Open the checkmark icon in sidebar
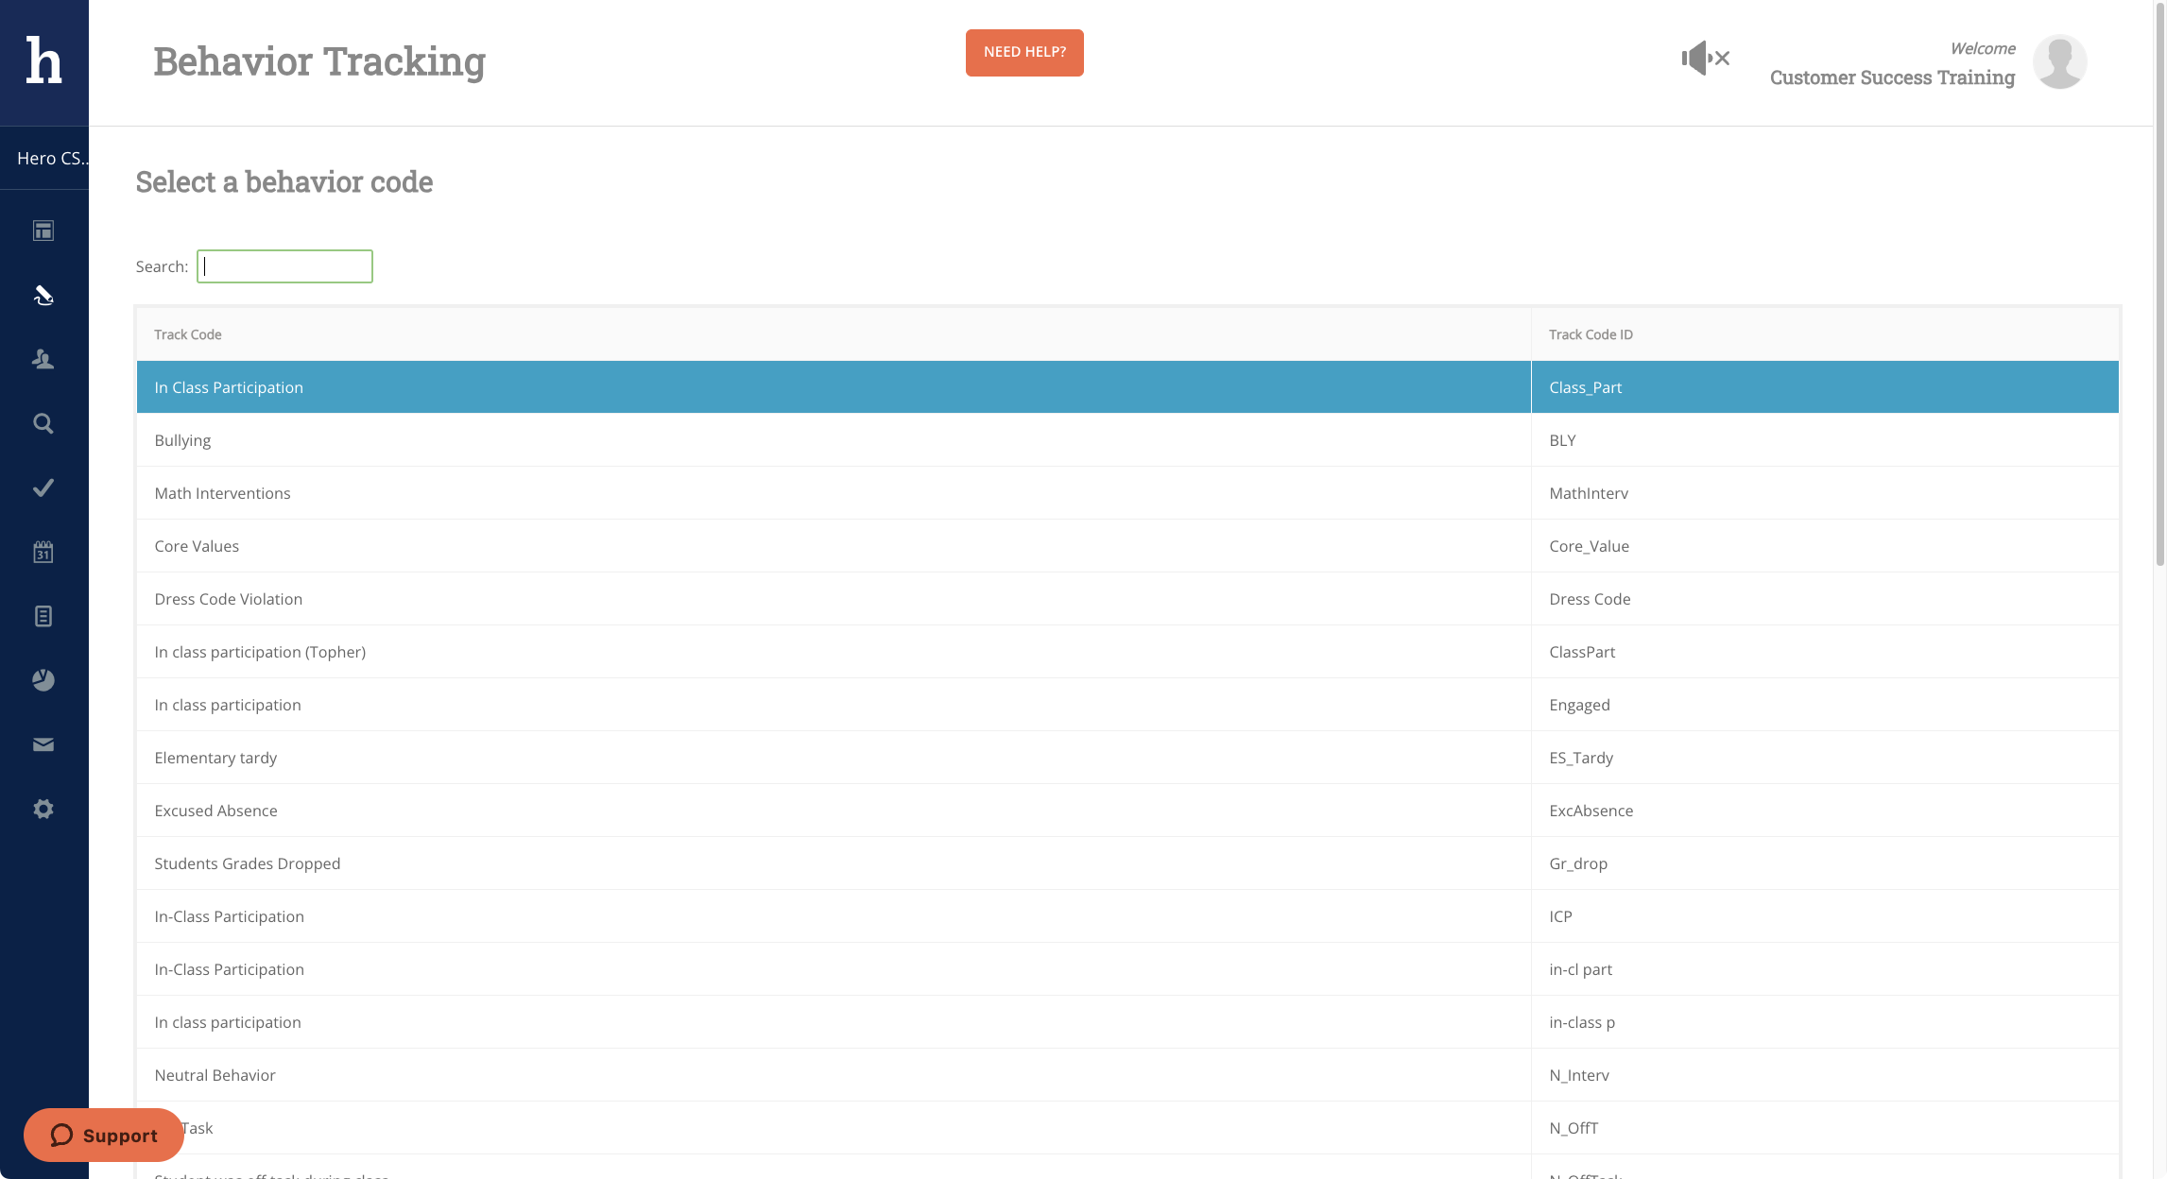Viewport: 2167px width, 1179px height. coord(43,487)
